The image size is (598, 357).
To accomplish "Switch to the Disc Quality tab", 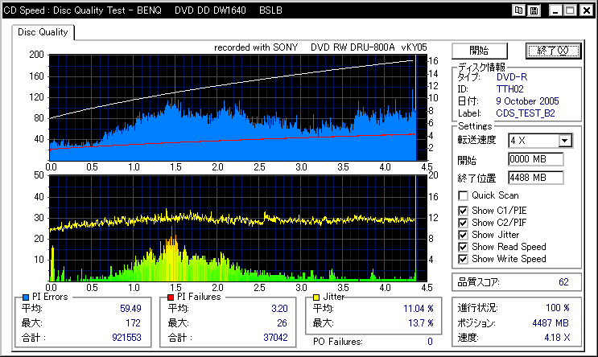I will 43,32.
